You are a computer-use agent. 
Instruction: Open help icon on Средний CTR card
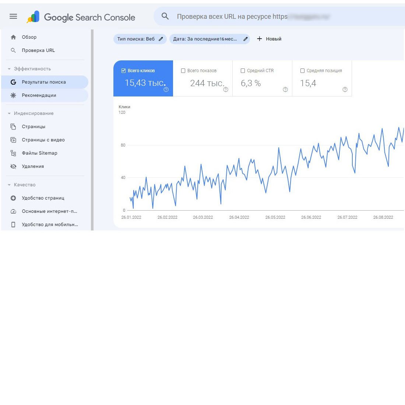coord(285,89)
